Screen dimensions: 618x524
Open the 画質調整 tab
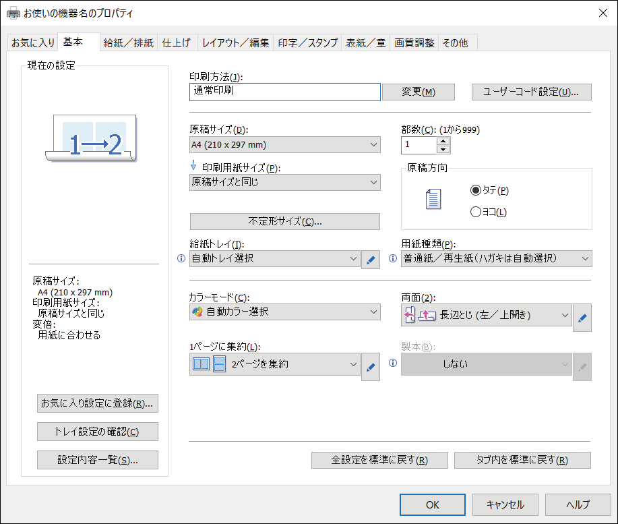click(x=414, y=42)
